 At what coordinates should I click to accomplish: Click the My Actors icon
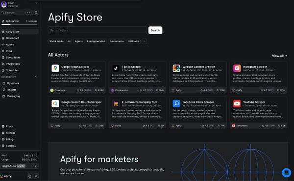[x=4, y=83]
